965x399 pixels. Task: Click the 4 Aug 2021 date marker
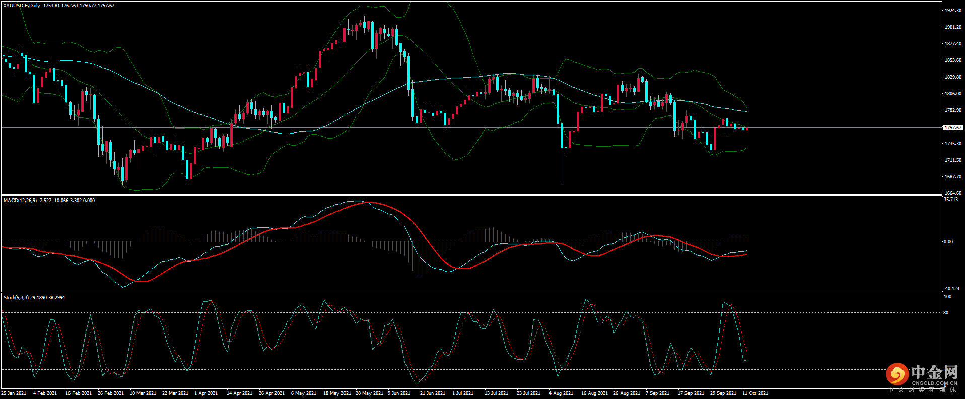pyautogui.click(x=561, y=393)
